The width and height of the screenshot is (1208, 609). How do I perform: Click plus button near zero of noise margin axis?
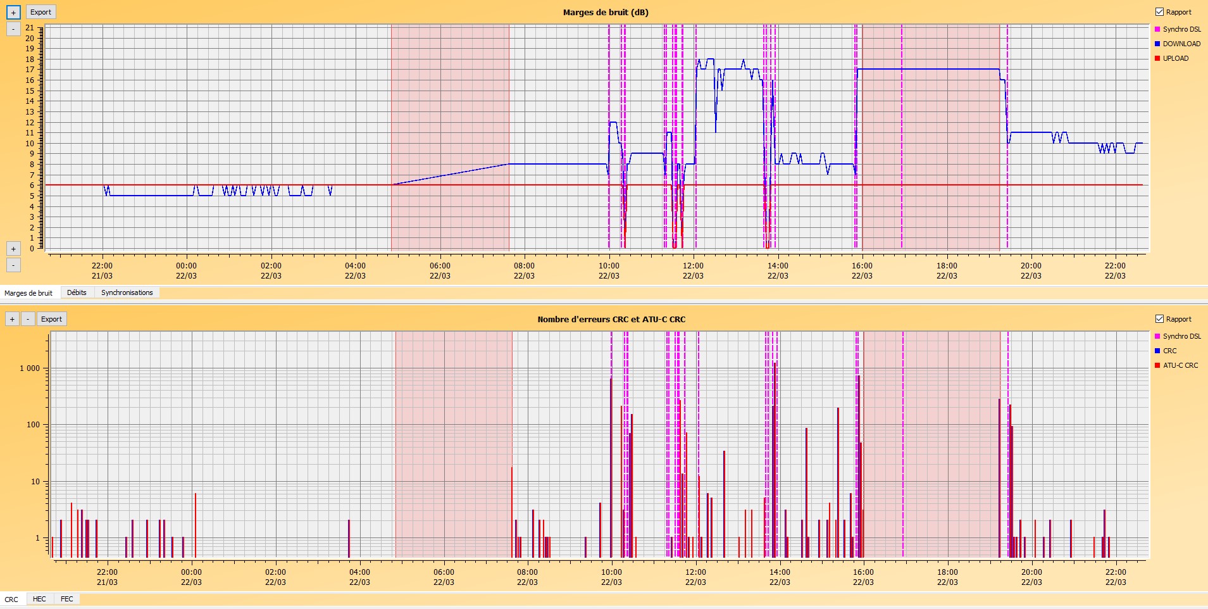pos(13,249)
